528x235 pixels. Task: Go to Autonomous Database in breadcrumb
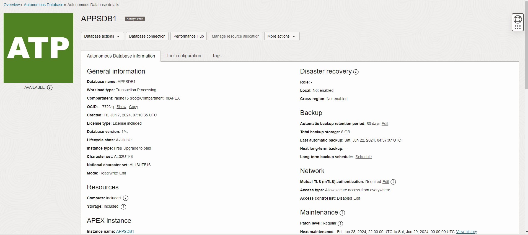coord(43,5)
